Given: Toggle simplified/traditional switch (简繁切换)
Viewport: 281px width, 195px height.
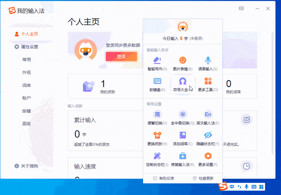Looking at the screenshot, I should coord(157,118).
